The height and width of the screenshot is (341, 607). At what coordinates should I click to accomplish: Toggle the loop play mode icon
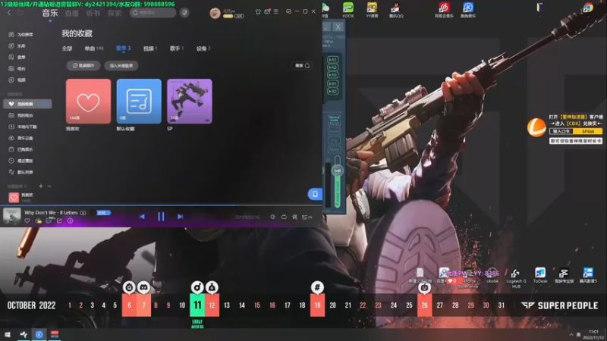click(284, 217)
